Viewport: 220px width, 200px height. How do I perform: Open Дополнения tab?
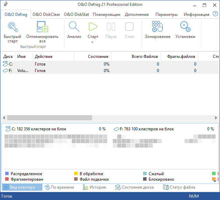pyautogui.click(x=137, y=14)
